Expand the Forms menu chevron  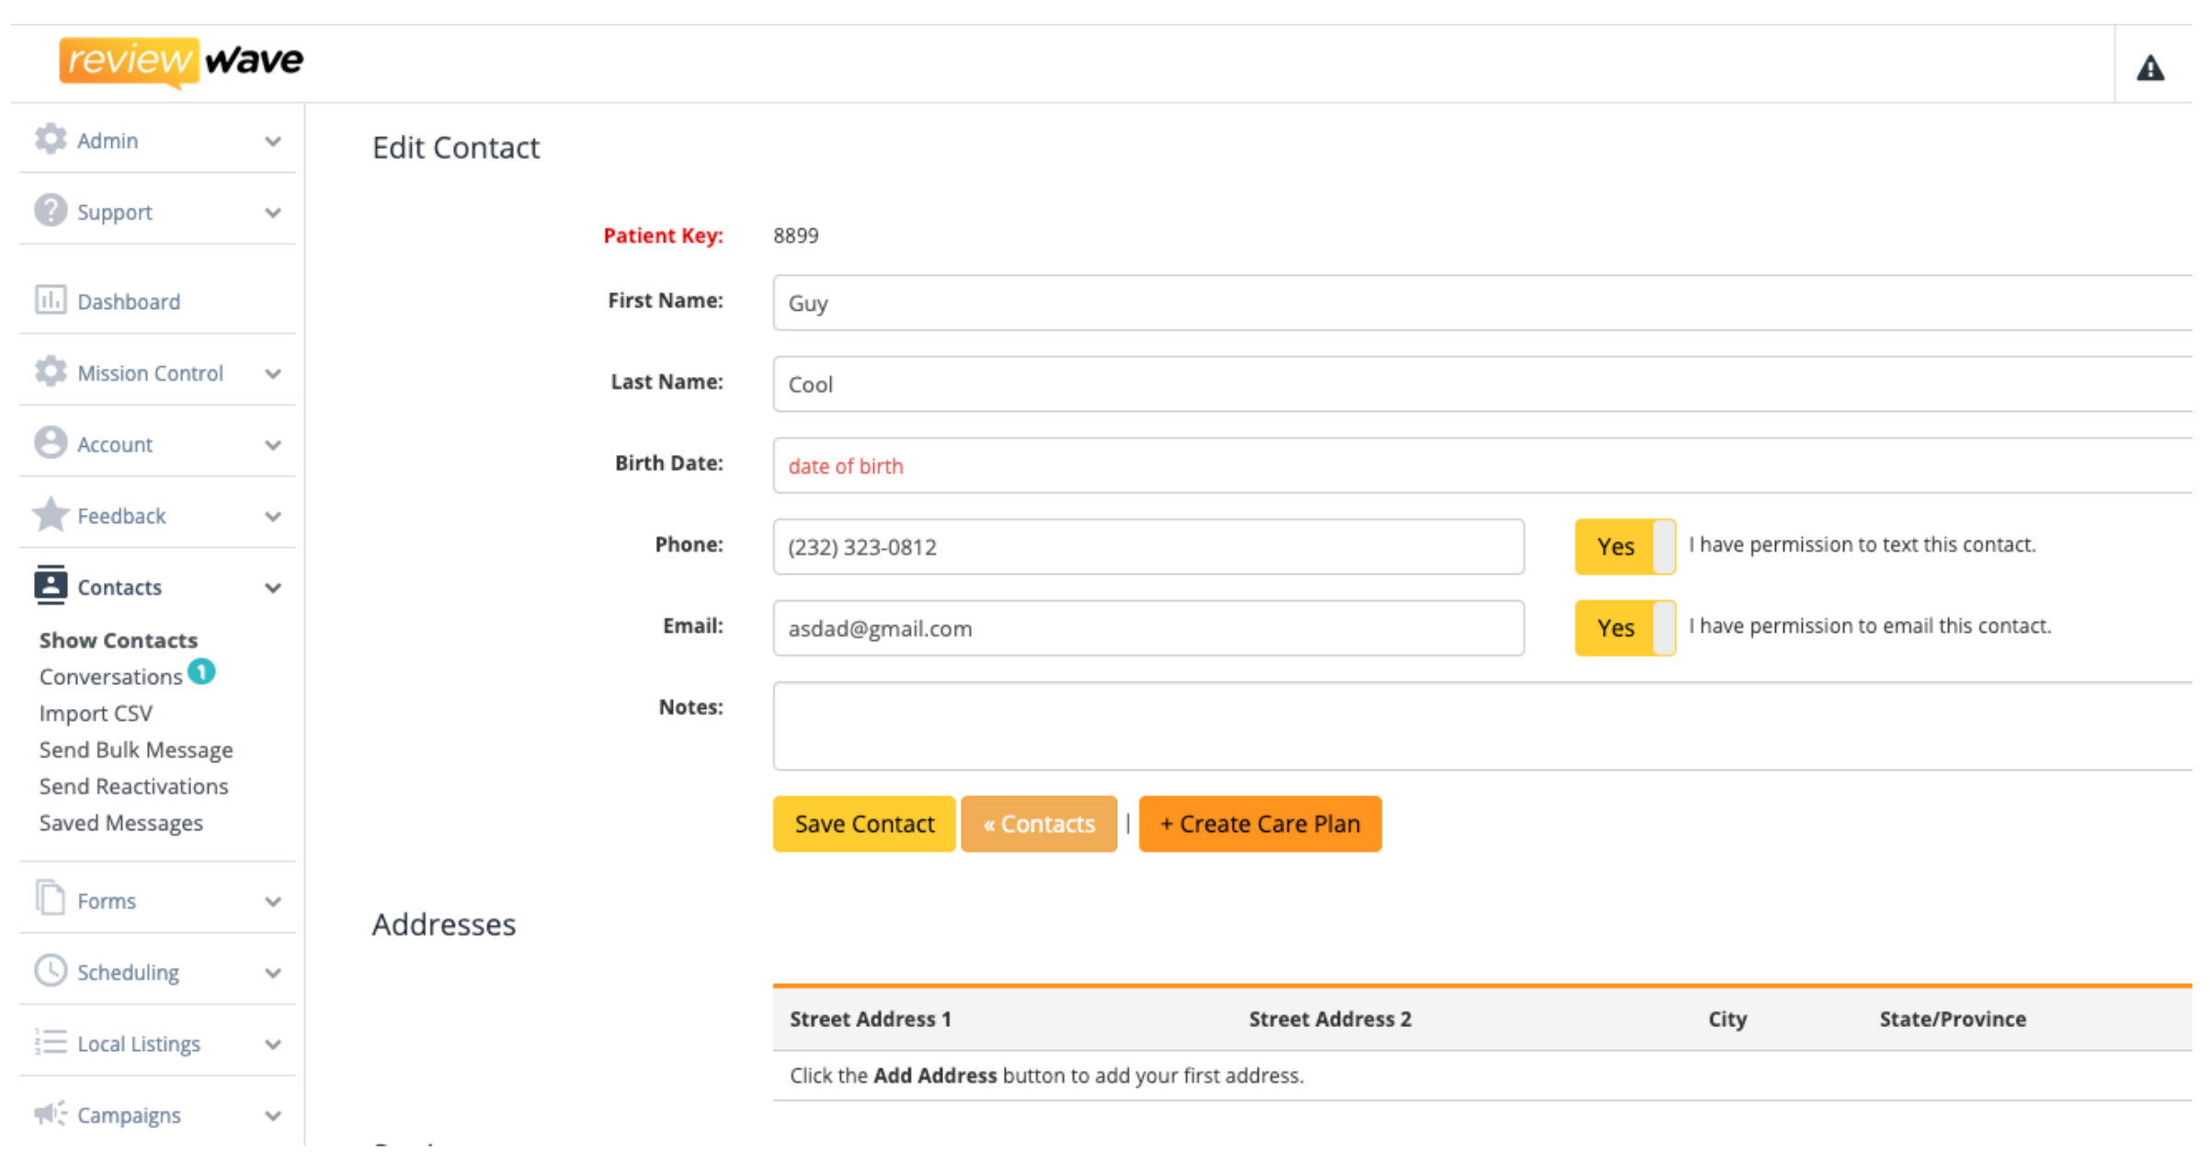273,901
